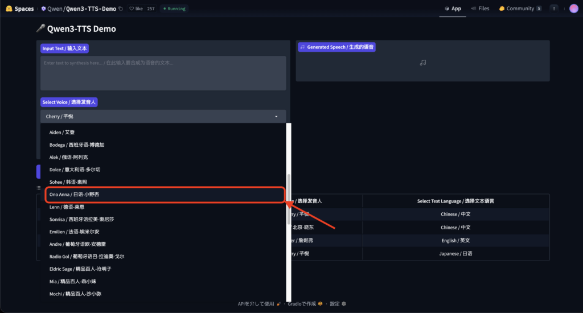Open the Community tab

pos(516,9)
